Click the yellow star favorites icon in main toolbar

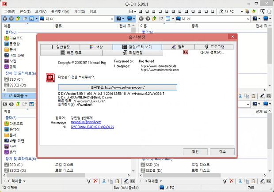tap(254, 11)
